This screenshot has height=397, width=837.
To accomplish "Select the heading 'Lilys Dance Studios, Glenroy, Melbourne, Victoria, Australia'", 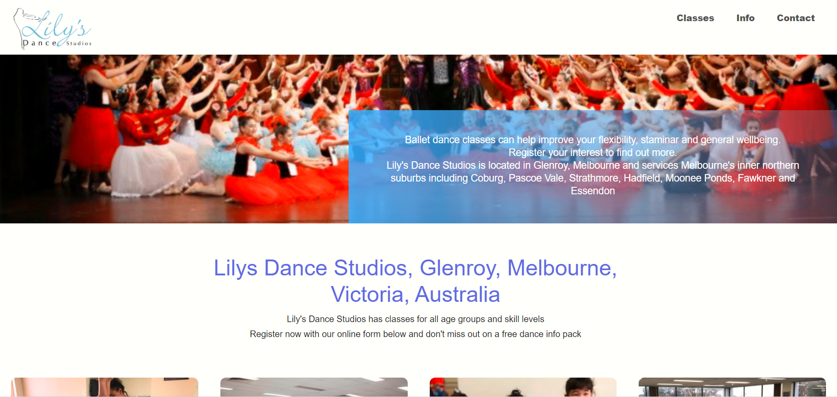I will 415,281.
